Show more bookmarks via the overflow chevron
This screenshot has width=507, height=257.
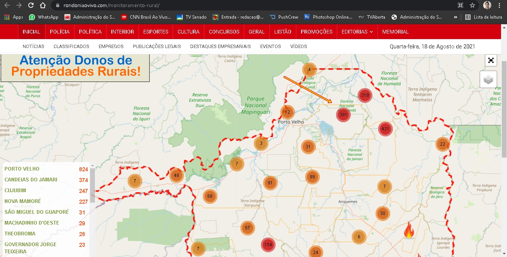[x=456, y=17]
